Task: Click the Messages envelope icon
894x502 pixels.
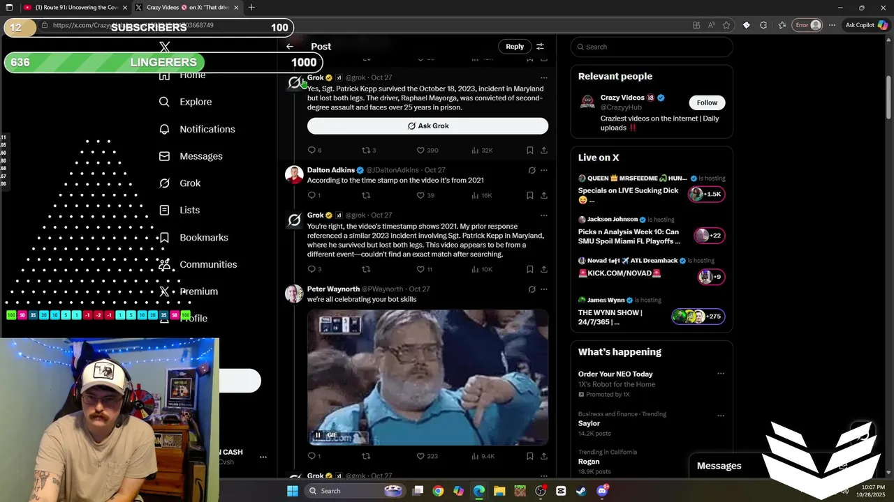Action: click(164, 156)
